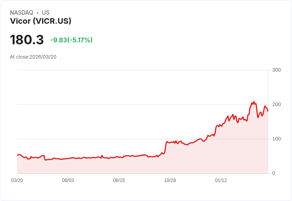The width and height of the screenshot is (292, 201).
Task: Click the 01/12 x-axis date label
Action: tap(221, 180)
